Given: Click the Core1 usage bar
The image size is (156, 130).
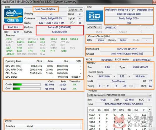Looking at the screenshot, I should pos(27,89).
